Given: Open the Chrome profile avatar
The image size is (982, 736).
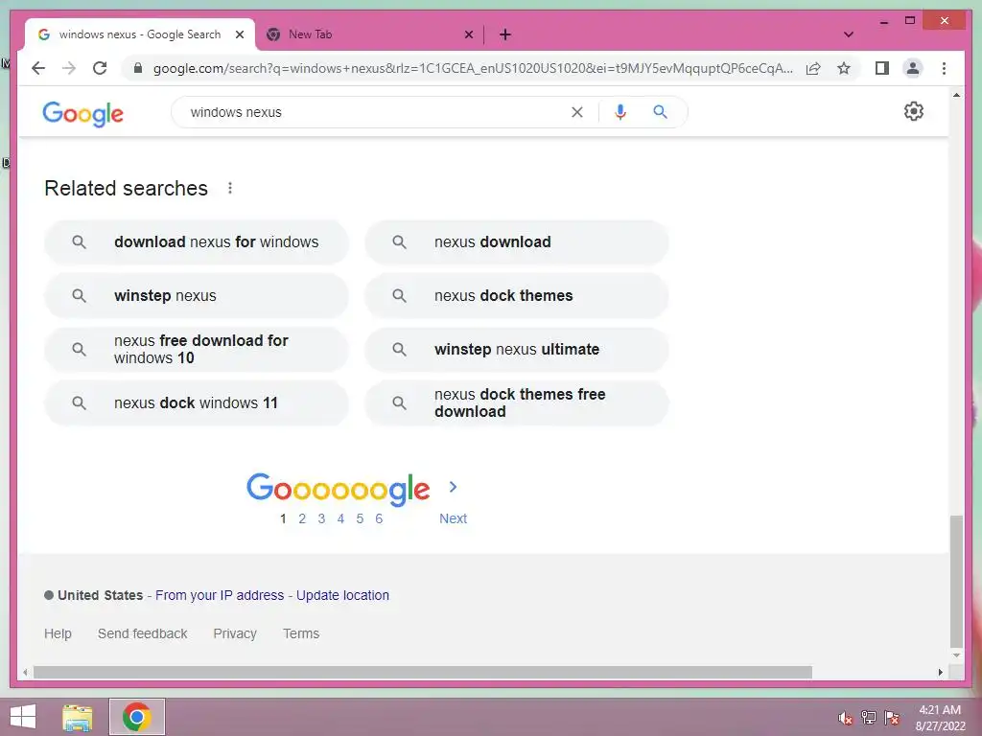Looking at the screenshot, I should pyautogui.click(x=913, y=68).
